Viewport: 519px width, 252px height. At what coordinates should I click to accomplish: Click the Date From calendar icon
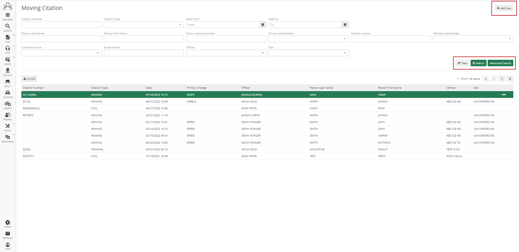coord(262,24)
